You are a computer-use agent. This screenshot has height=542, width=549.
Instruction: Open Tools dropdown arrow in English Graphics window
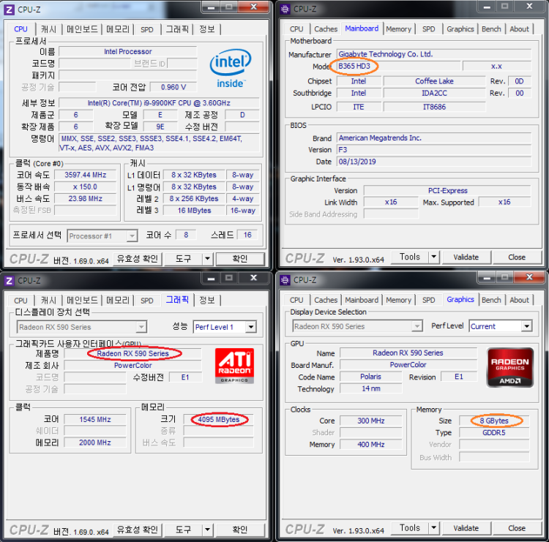[x=433, y=527]
